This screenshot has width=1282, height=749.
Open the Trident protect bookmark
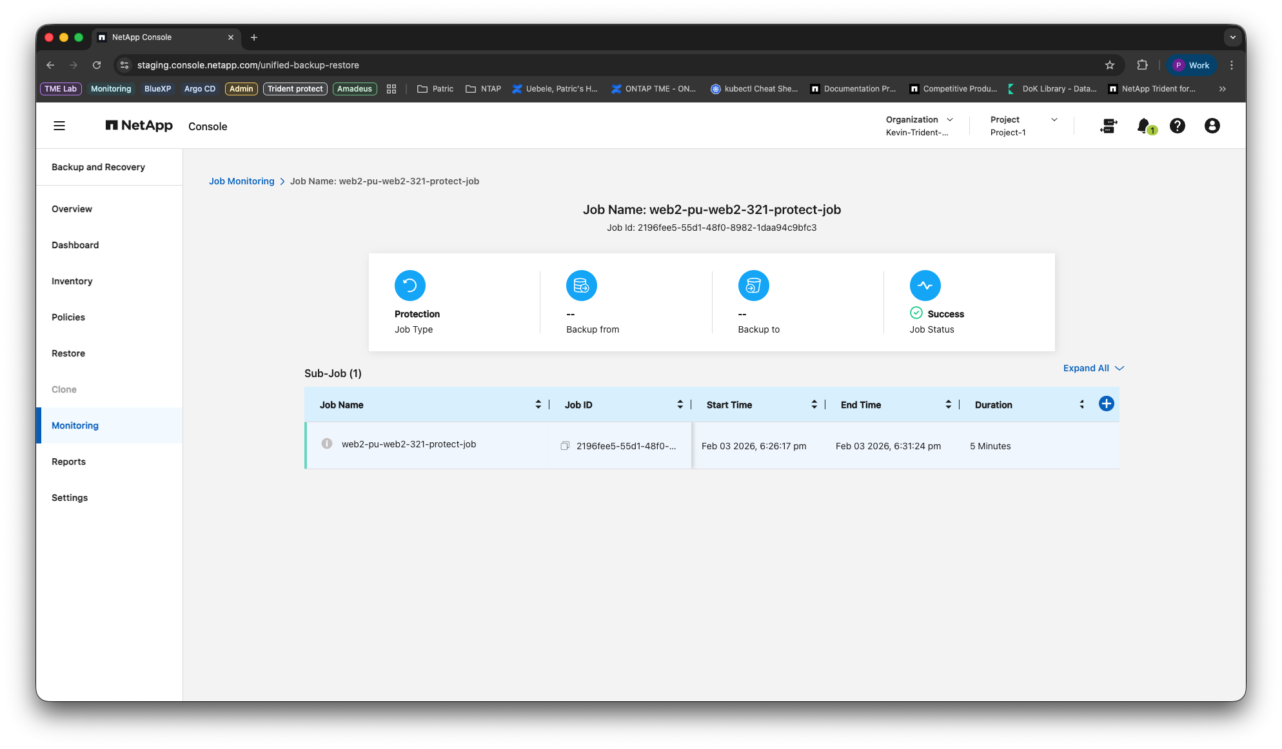[295, 89]
